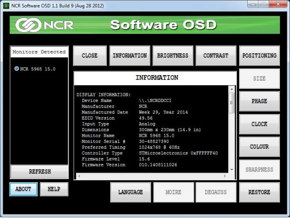
Task: Click the Firmware Level value '15.6'
Action: pos(144,159)
